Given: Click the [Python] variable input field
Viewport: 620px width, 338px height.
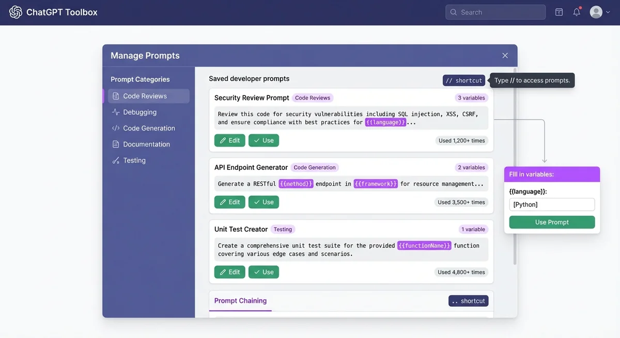Looking at the screenshot, I should (552, 204).
